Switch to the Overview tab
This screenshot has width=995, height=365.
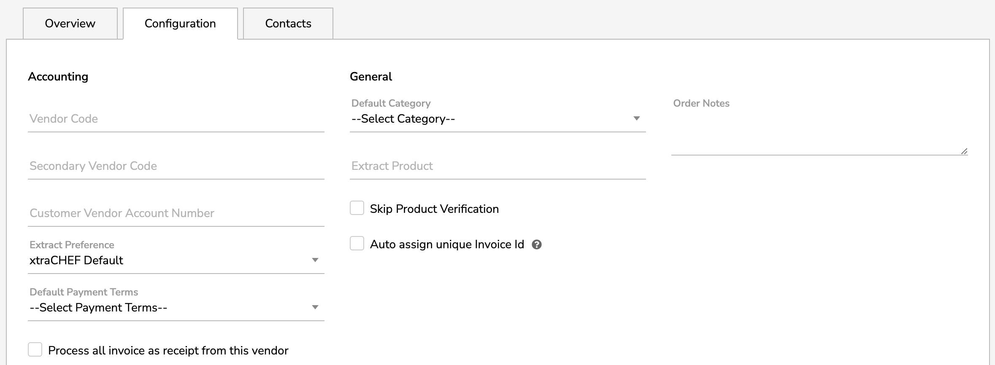[x=70, y=24]
